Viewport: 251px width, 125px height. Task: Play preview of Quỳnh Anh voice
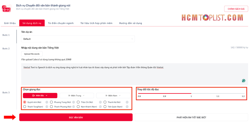pos(47,102)
